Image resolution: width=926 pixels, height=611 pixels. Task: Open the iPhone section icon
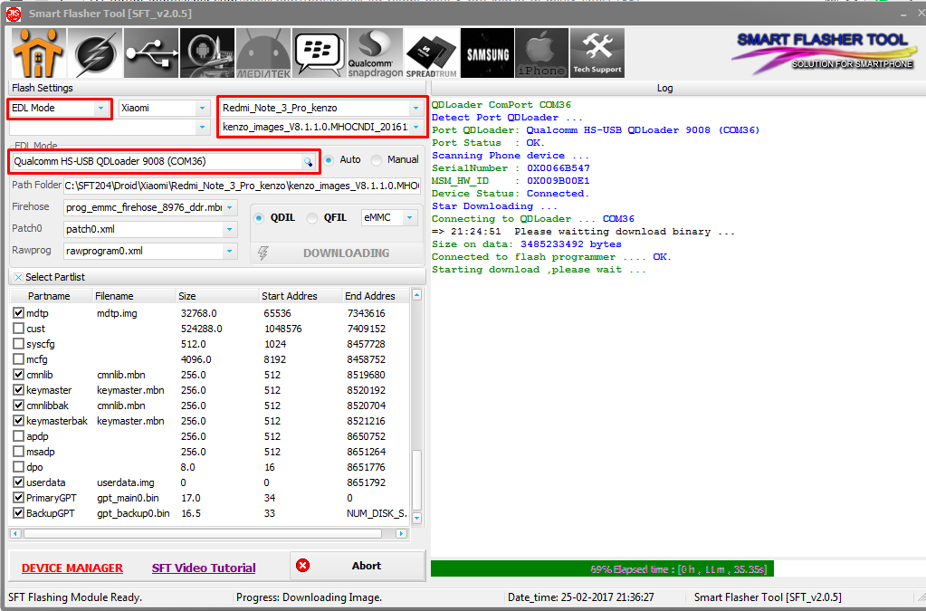pos(541,53)
